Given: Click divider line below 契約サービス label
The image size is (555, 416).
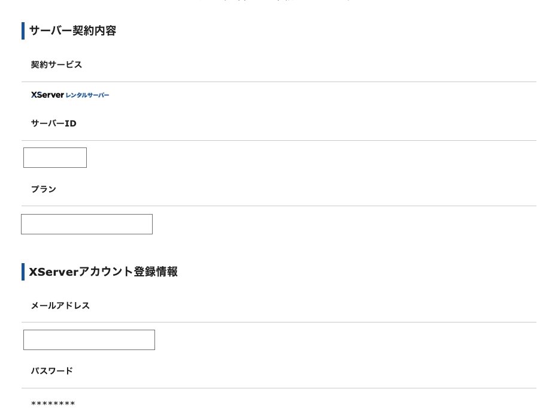Looking at the screenshot, I should [x=279, y=82].
